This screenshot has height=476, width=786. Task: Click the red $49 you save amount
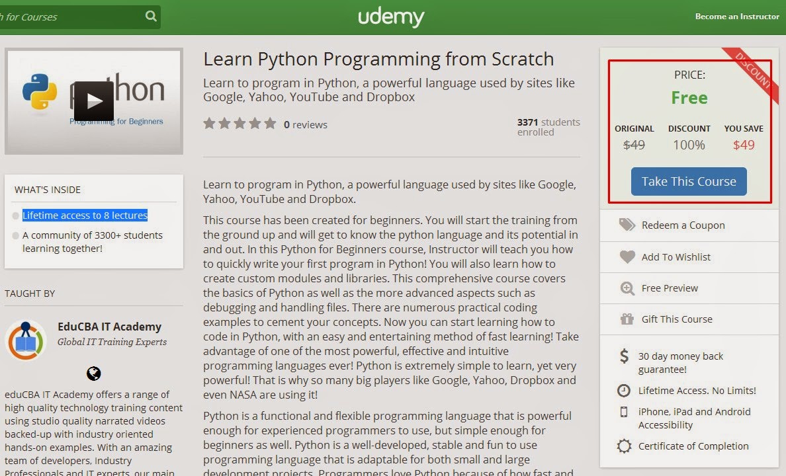[744, 145]
